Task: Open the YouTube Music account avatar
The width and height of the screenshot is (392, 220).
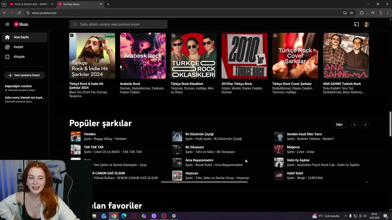Action: (x=367, y=24)
